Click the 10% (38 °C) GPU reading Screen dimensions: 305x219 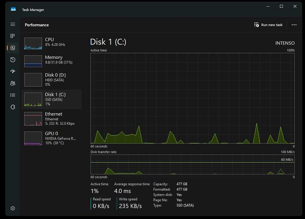point(55,143)
